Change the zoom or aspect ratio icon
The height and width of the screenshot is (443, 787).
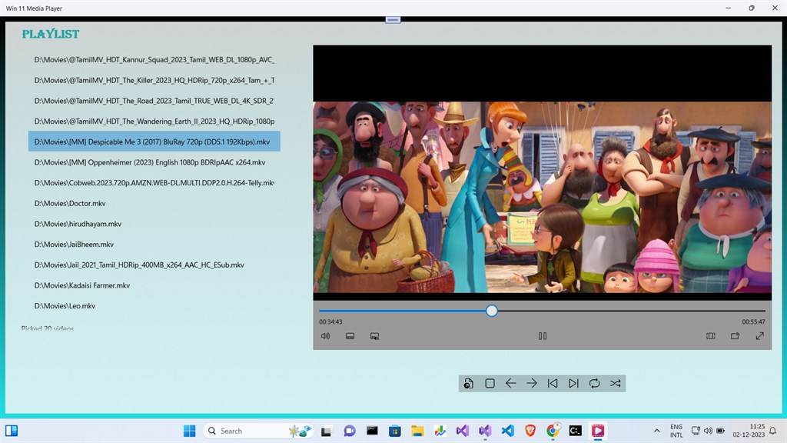tap(711, 336)
